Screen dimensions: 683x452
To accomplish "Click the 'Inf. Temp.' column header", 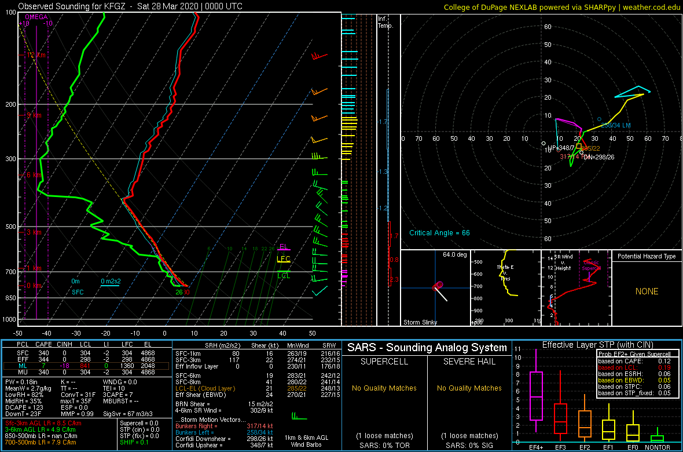I will point(386,23).
